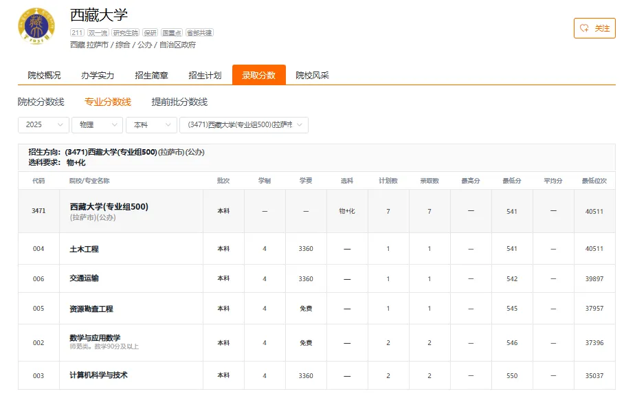Open the 院校概况 tab
This screenshot has height=398, width=635.
pos(44,76)
